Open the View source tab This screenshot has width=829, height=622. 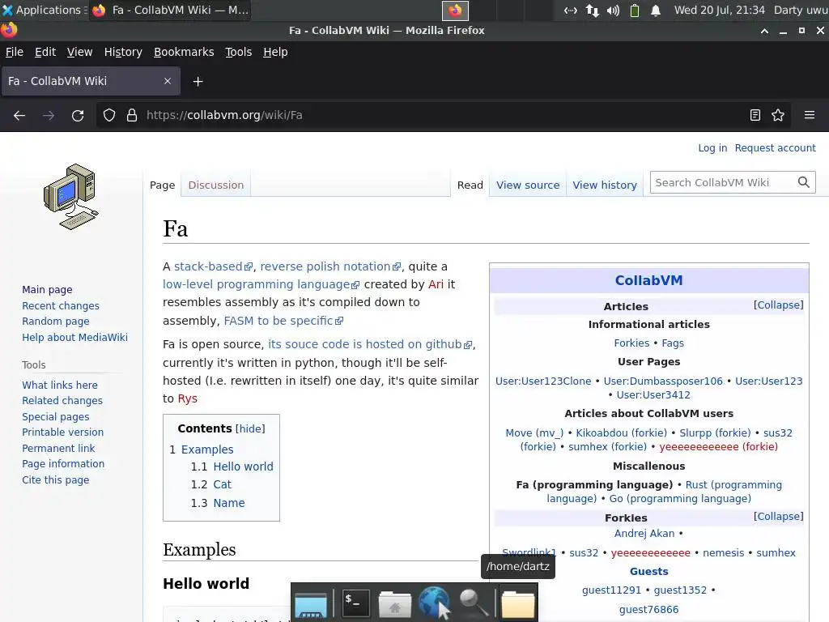click(x=528, y=185)
